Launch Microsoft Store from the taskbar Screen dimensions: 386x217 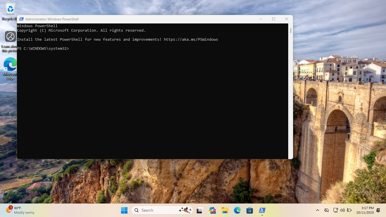coord(250,210)
